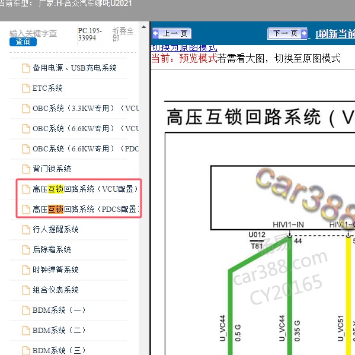Open BDM系统(二) document
Screen dimensions: 355x355
[59, 330]
